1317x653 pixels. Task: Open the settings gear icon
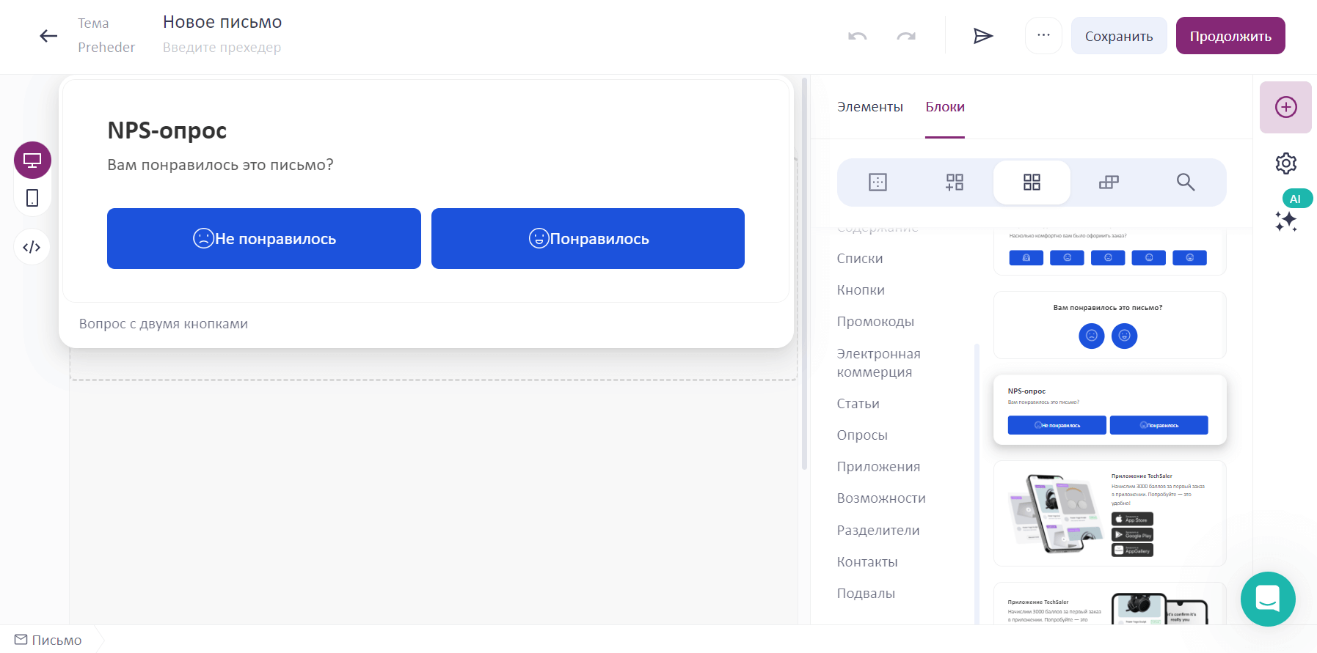coord(1285,163)
